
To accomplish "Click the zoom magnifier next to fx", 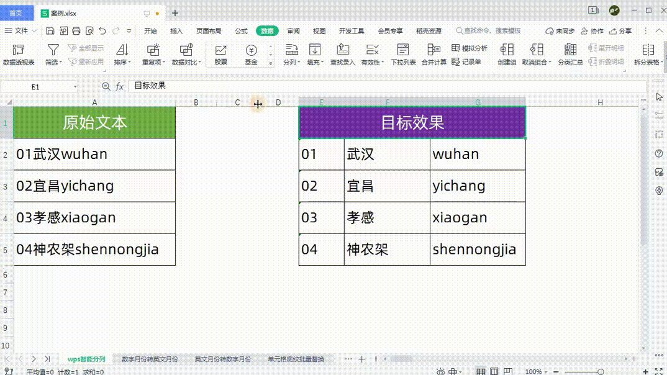I will (x=106, y=86).
